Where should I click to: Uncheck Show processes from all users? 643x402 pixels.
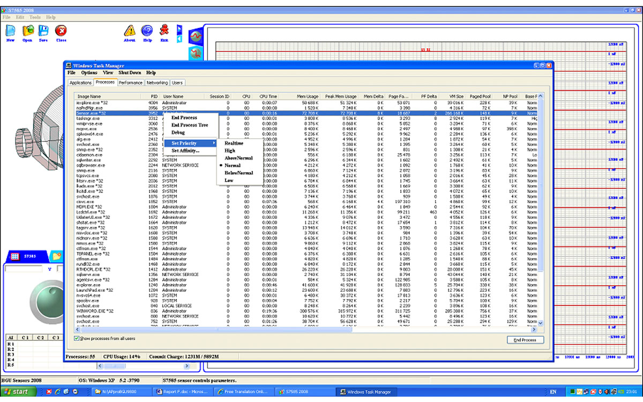(x=77, y=339)
